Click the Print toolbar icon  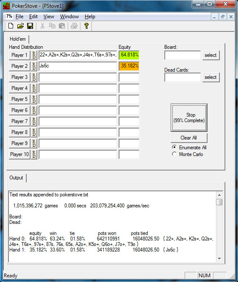pos(74,26)
